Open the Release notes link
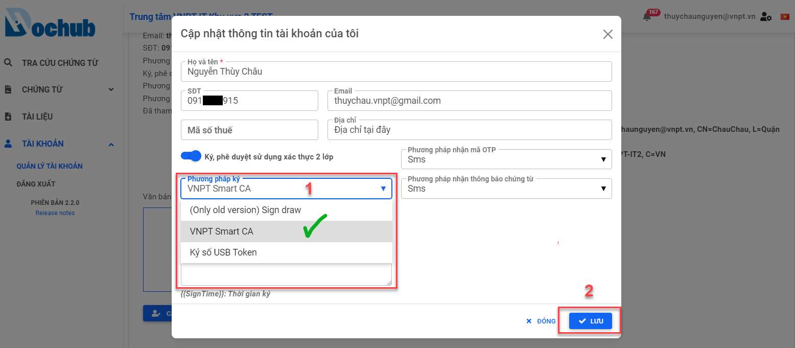Viewport: 795px width, 348px height. coord(55,213)
